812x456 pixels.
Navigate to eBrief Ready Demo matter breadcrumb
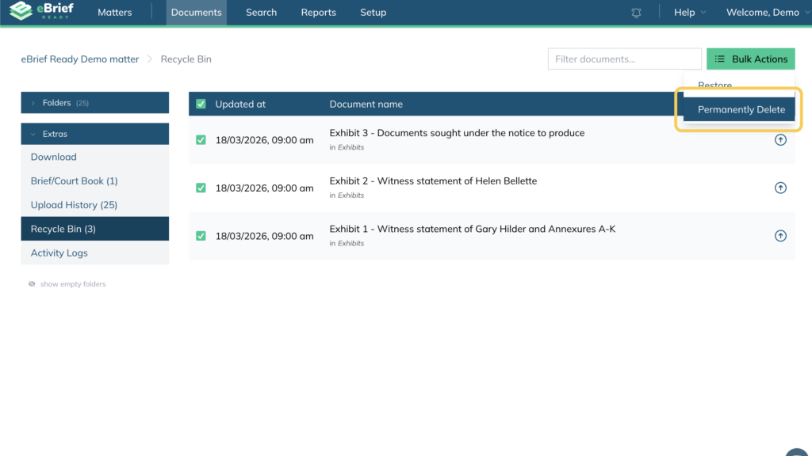80,59
